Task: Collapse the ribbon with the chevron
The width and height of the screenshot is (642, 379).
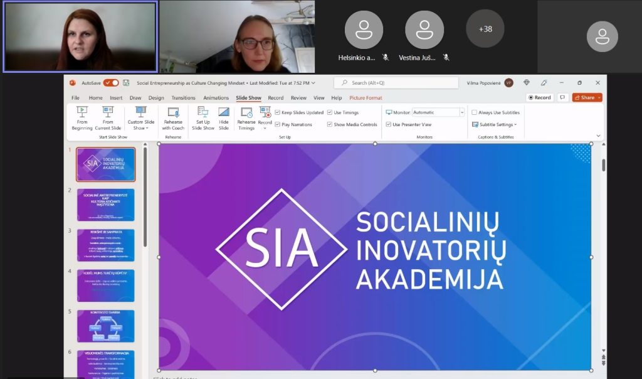Action: [598, 136]
